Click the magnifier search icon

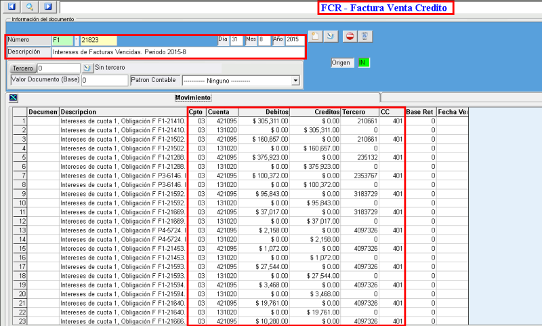click(x=29, y=7)
